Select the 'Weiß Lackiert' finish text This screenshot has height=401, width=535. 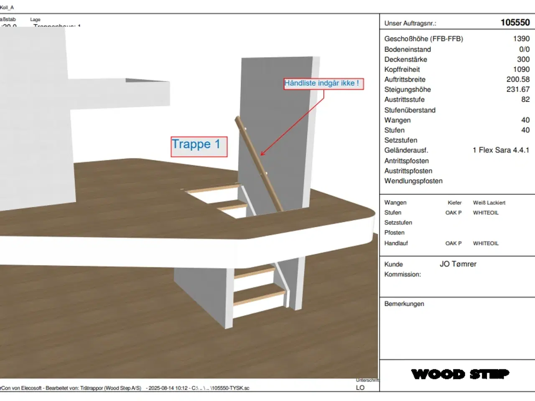point(489,203)
